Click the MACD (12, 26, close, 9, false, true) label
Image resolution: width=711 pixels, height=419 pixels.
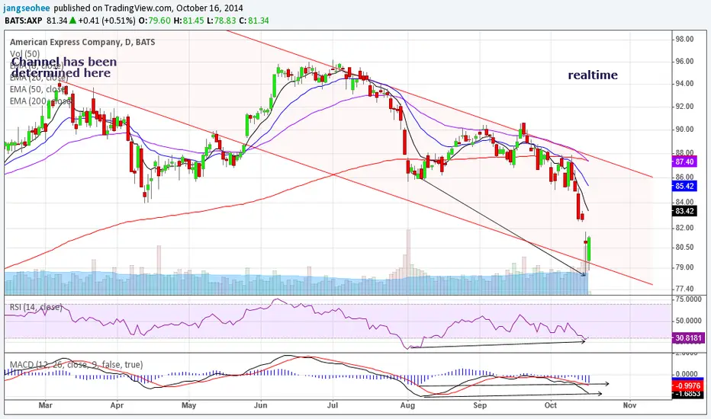[76, 364]
